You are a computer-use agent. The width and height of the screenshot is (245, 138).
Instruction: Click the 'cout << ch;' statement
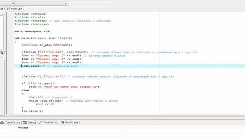[x=46, y=104]
